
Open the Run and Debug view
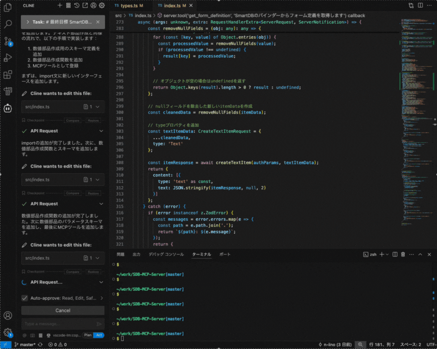point(8,58)
